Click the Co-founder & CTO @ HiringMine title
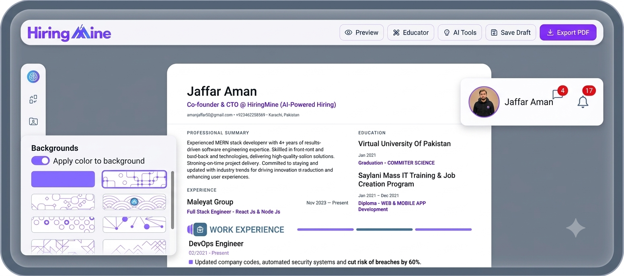624x276 pixels. tap(261, 105)
